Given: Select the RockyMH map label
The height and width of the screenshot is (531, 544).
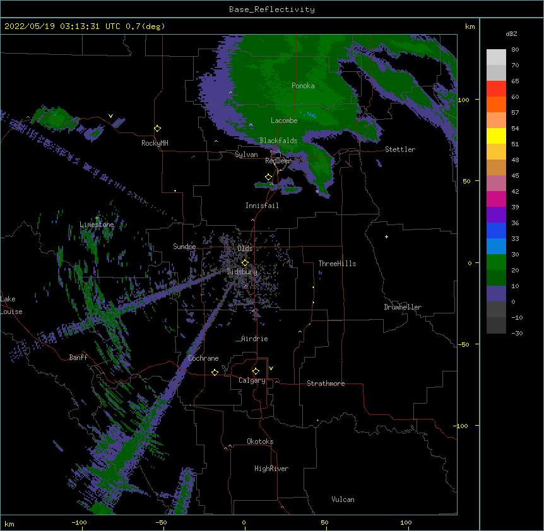Looking at the screenshot, I should pos(155,143).
